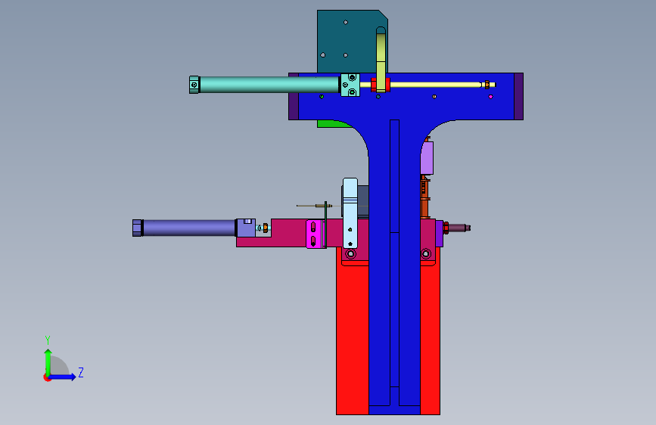Click the hex end cap of cyan cylinder
Image resolution: width=656 pixels, height=425 pixels.
click(194, 85)
